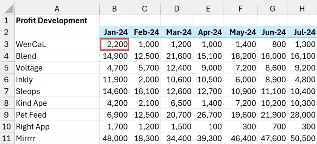Click the Jul-24 header cell

(302, 32)
